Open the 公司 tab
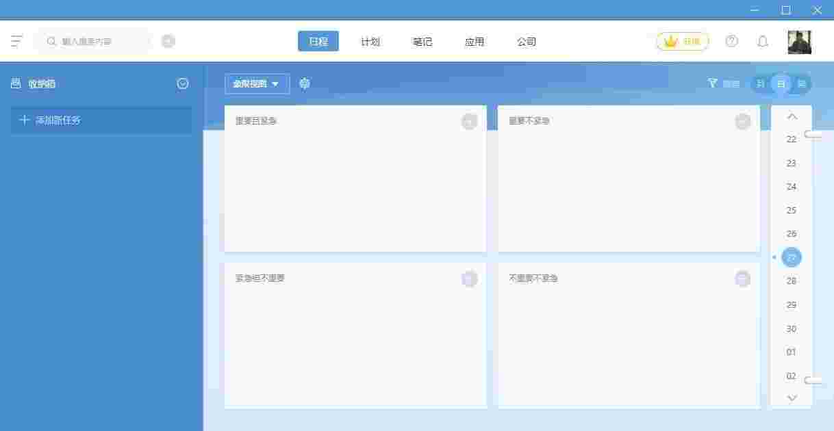Screen dimensions: 834x431 click(527, 41)
